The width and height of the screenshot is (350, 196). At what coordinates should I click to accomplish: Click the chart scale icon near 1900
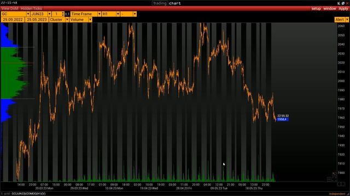334,174
